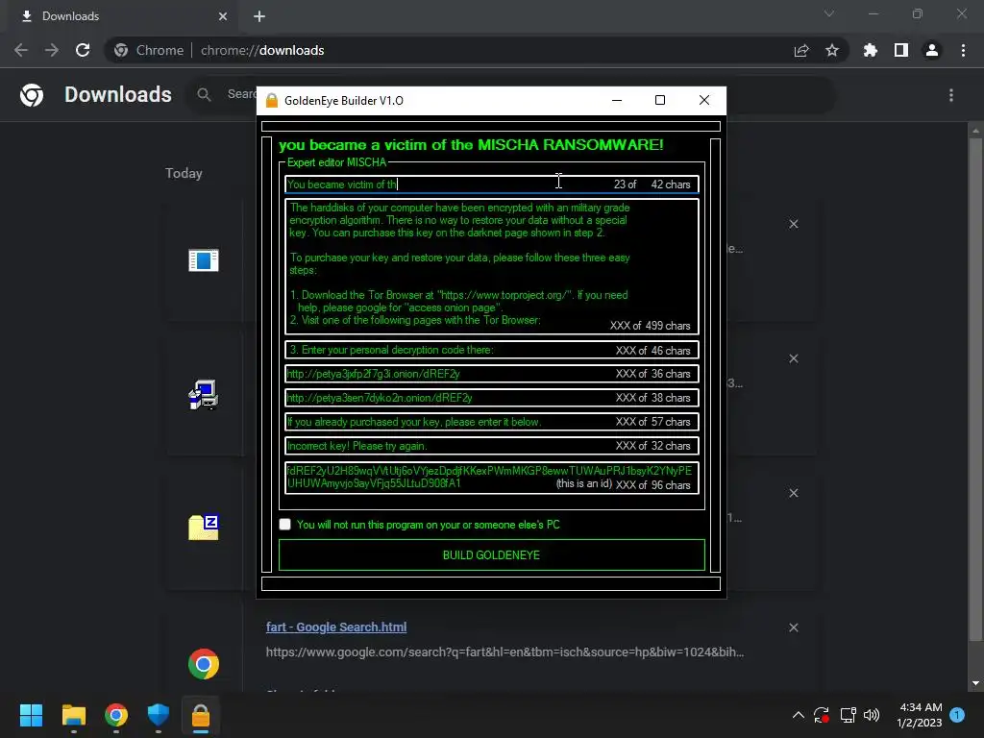The image size is (984, 738).
Task: Remove the second download from the list
Action: (x=794, y=358)
